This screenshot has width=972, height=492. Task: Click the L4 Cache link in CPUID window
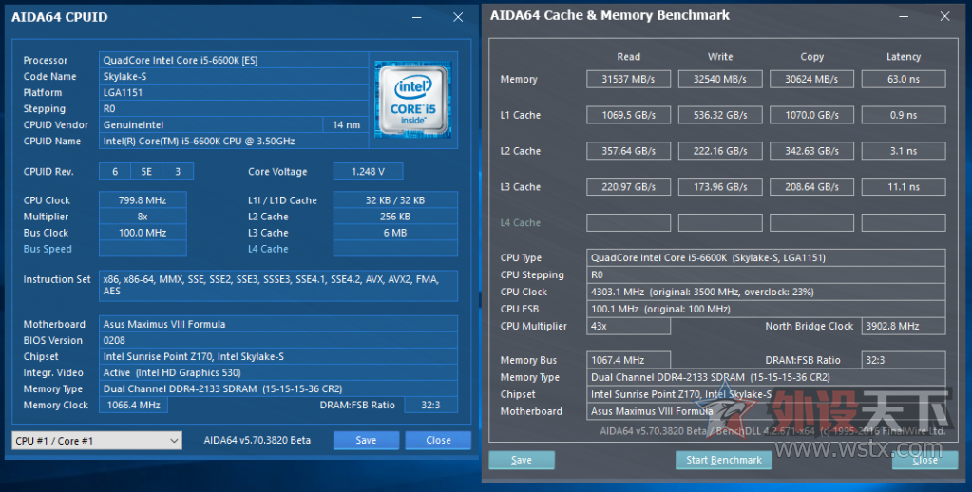tap(268, 249)
